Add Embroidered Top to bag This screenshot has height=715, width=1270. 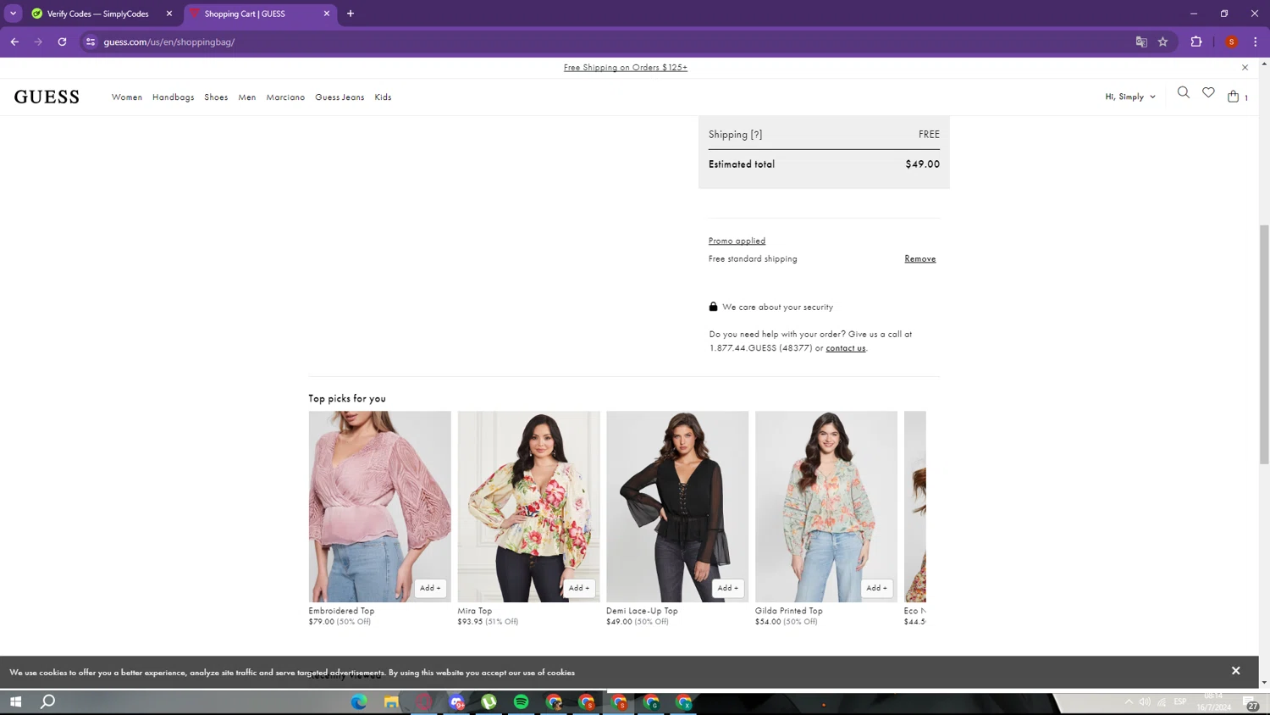point(430,588)
